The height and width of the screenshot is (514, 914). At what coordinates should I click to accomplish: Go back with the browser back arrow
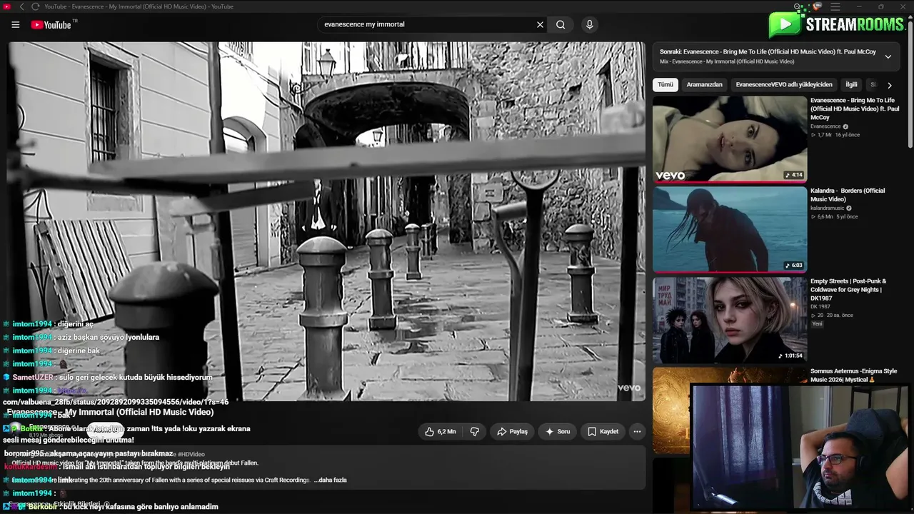(21, 6)
